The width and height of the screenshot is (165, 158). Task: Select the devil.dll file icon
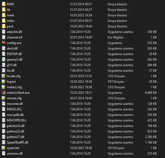pos(4,48)
